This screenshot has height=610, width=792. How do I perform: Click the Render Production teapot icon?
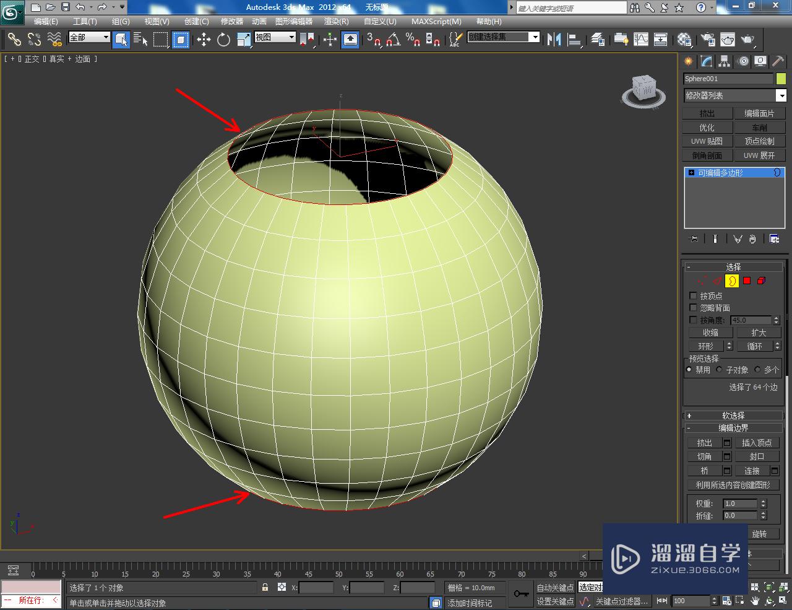point(749,40)
